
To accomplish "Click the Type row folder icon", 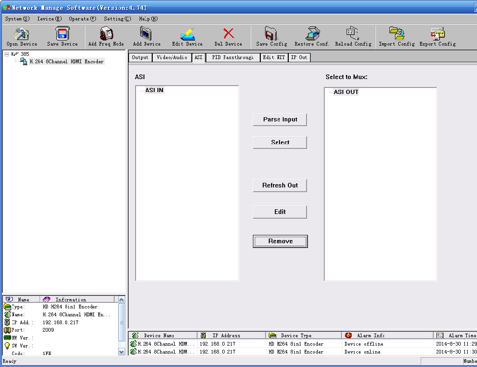I will tap(7, 307).
